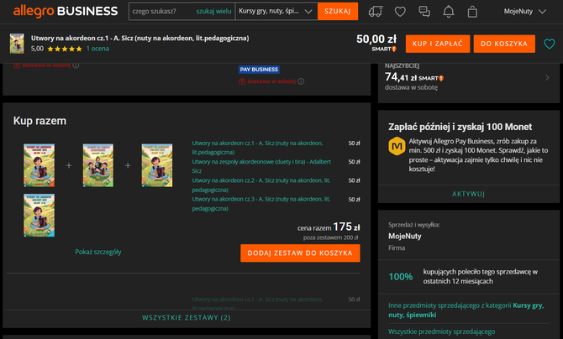Open messages chat icon in header
Image resolution: width=563 pixels, height=339 pixels.
[x=424, y=12]
